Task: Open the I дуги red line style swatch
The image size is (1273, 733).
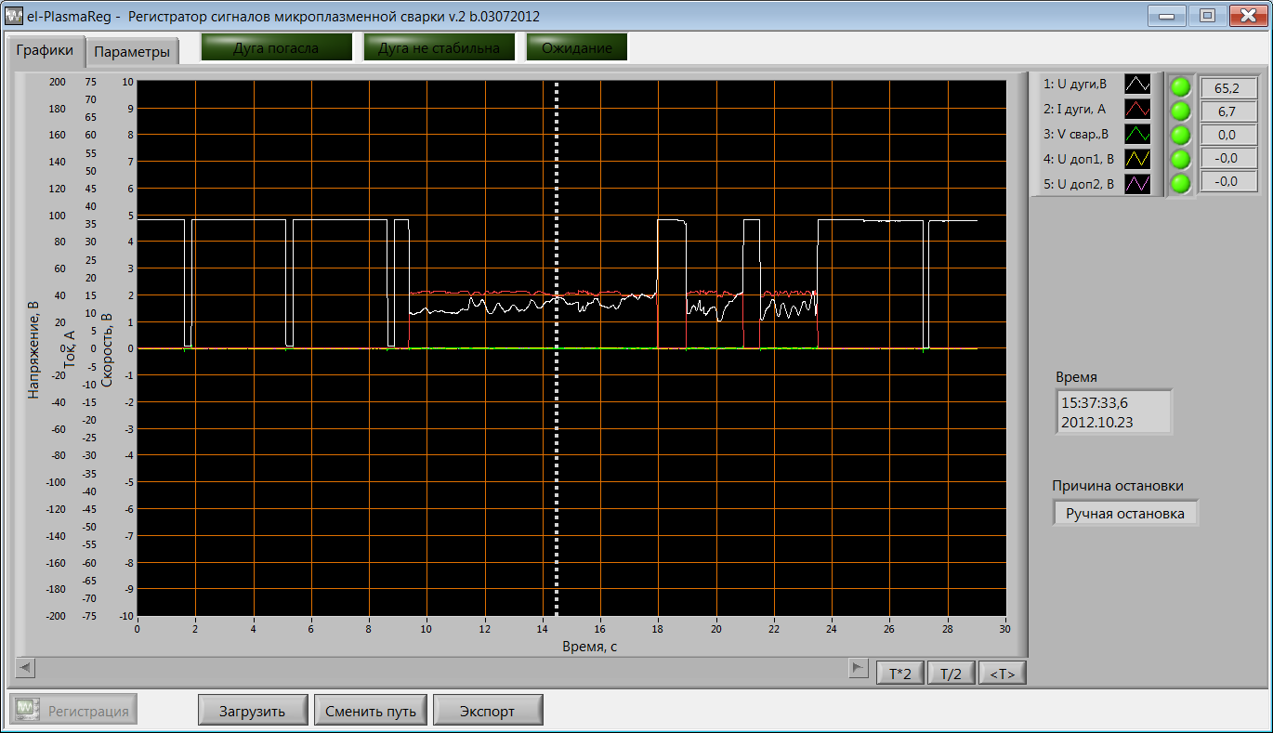Action: coord(1137,110)
